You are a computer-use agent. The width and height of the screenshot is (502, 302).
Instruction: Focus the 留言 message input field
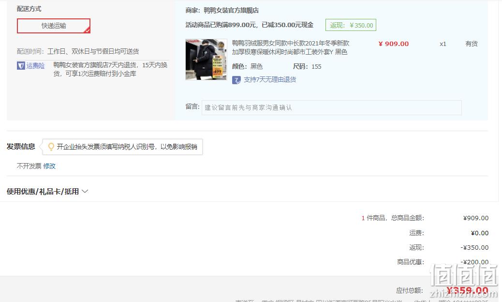331,107
